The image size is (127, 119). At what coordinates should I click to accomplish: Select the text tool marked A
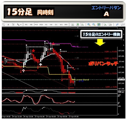pos(8,25)
